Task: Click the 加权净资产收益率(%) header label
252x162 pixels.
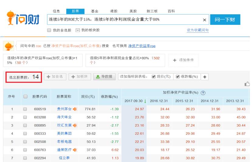Action: tap(180, 92)
